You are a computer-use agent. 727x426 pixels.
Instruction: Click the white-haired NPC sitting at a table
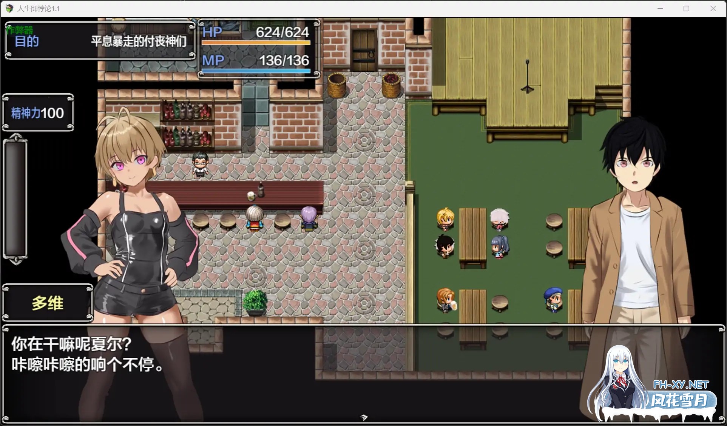pos(501,219)
